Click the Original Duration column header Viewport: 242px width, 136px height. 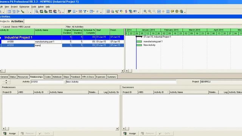[67, 32]
